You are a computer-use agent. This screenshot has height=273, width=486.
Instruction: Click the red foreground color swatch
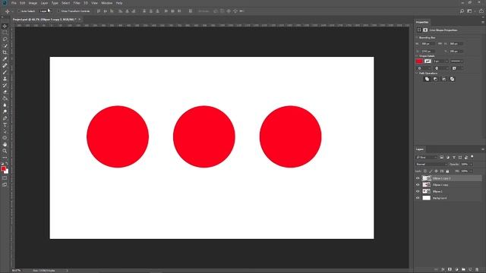3,168
